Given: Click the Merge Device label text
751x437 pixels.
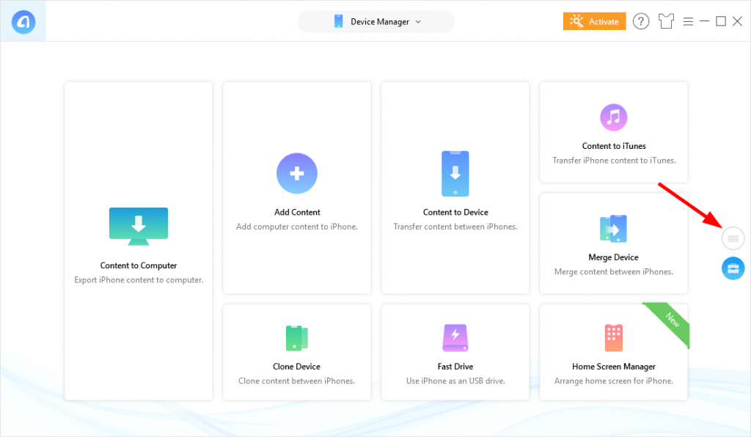Looking at the screenshot, I should pos(614,257).
